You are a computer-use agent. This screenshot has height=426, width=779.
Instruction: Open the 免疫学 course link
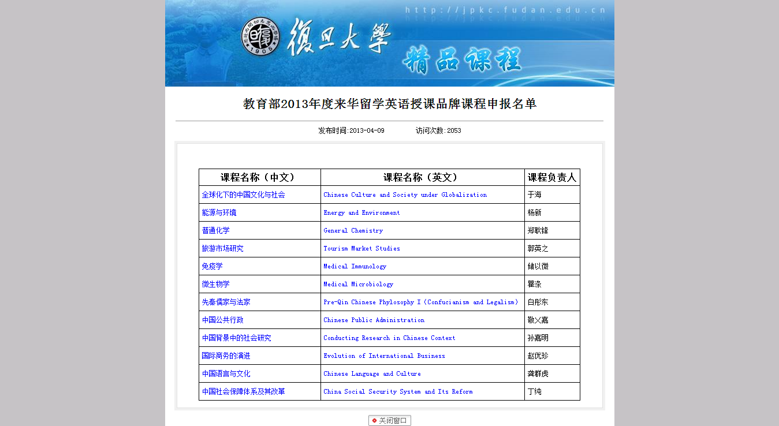212,267
